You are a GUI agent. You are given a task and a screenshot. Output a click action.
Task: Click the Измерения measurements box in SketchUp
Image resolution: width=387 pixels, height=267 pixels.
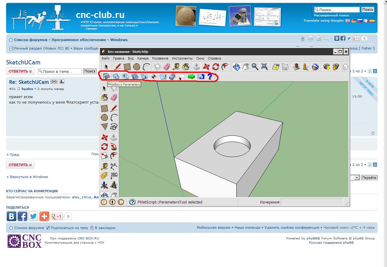tap(312, 202)
